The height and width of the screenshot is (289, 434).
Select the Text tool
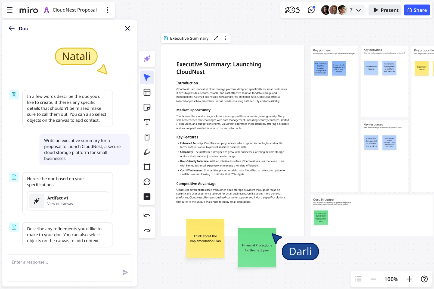(147, 122)
